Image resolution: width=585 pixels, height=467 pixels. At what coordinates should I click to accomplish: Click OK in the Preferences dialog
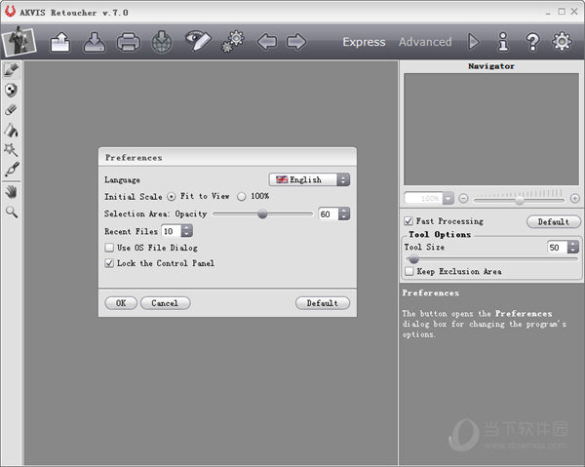point(120,303)
